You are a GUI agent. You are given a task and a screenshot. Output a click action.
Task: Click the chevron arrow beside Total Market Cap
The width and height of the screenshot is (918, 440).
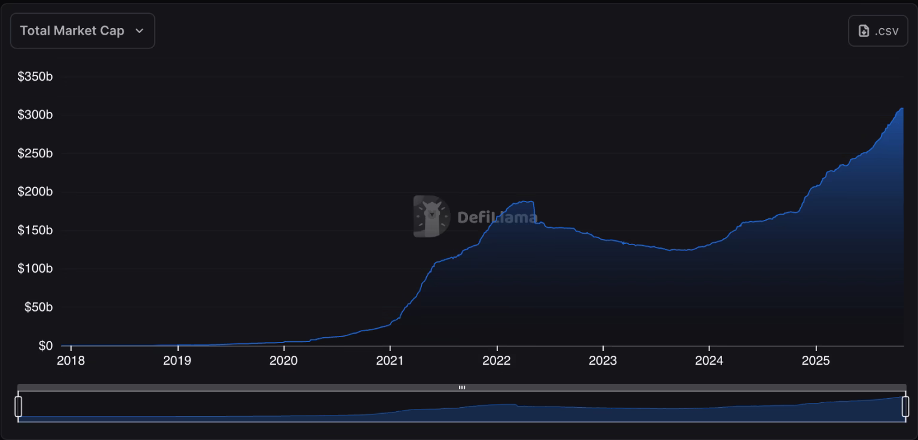pos(139,31)
